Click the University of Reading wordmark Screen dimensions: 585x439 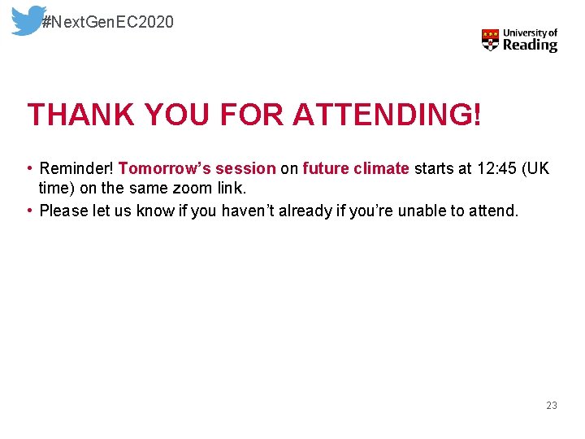pyautogui.click(x=530, y=41)
